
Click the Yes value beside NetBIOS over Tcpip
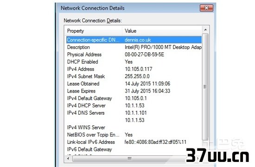(x=128, y=135)
